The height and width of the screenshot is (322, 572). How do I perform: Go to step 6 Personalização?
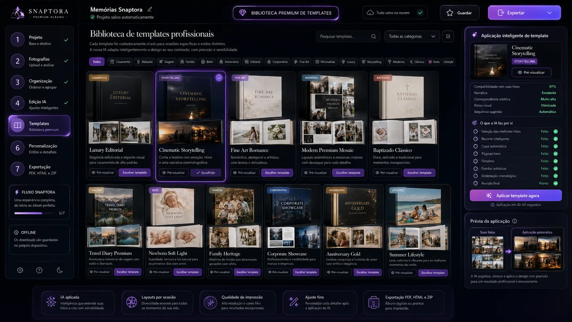(x=40, y=148)
